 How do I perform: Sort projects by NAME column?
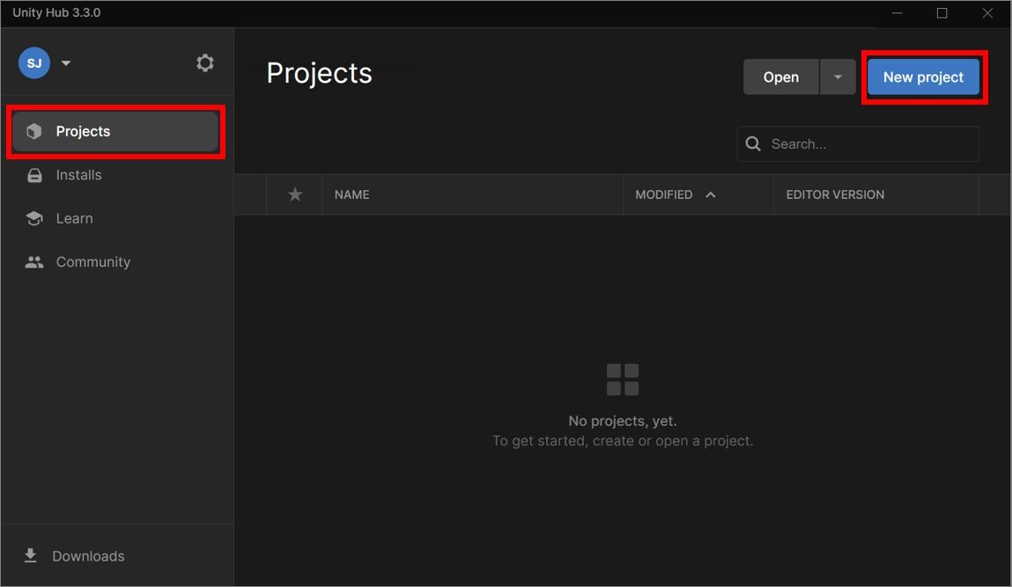coord(351,194)
